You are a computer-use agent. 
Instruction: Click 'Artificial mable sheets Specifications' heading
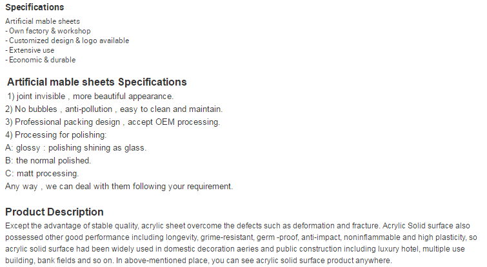coord(97,82)
